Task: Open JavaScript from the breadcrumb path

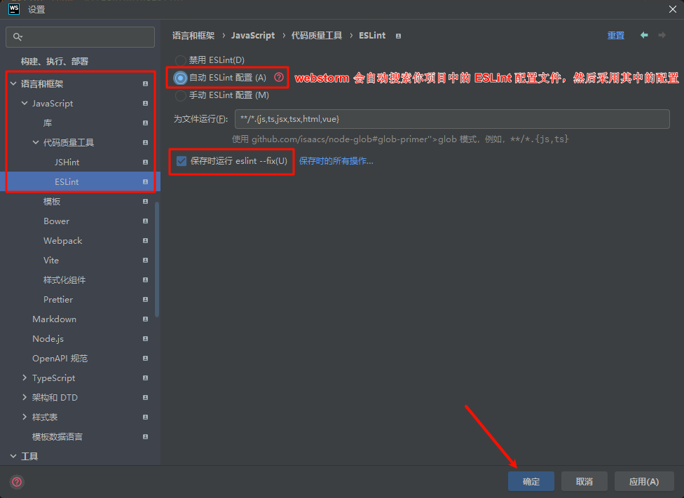Action: [x=253, y=35]
